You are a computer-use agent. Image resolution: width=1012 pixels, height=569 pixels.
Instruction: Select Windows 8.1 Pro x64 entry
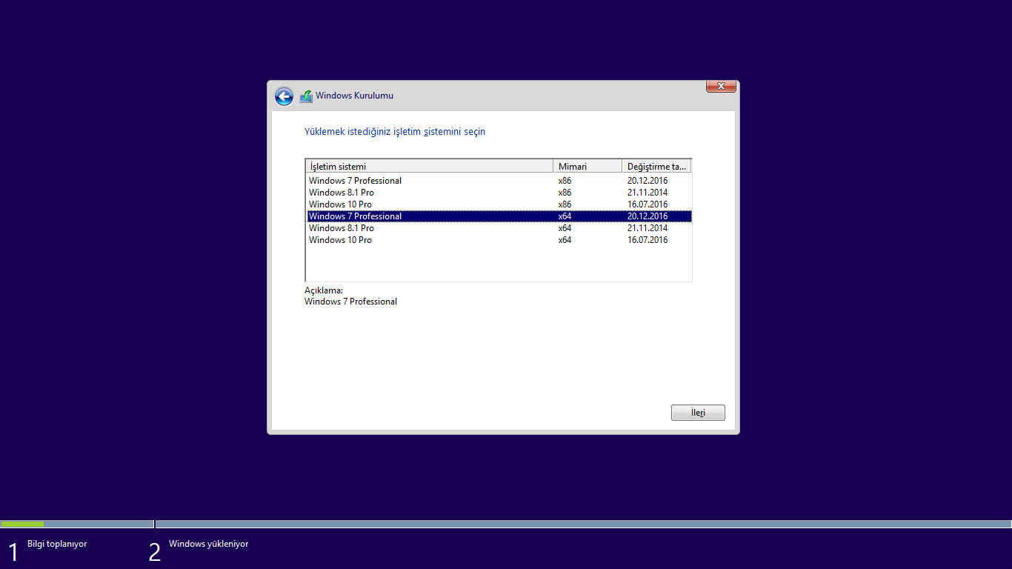tap(342, 228)
